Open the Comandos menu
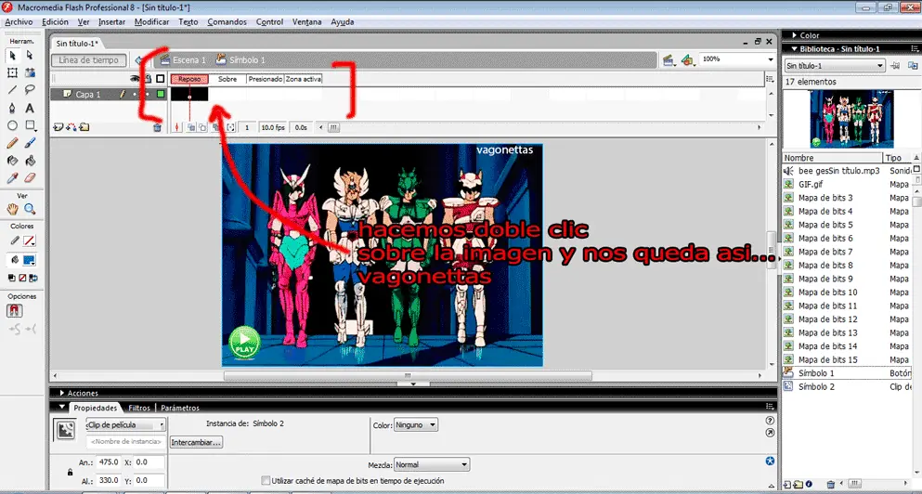Image resolution: width=922 pixels, height=494 pixels. click(x=227, y=21)
